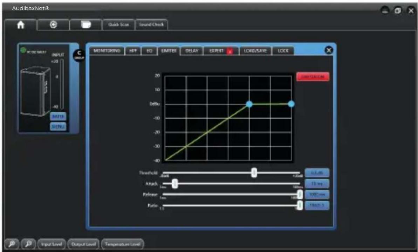Screen dimensions: 418x252
Task: Restore the AudibaxNet window size
Action: pyautogui.click(x=398, y=10)
